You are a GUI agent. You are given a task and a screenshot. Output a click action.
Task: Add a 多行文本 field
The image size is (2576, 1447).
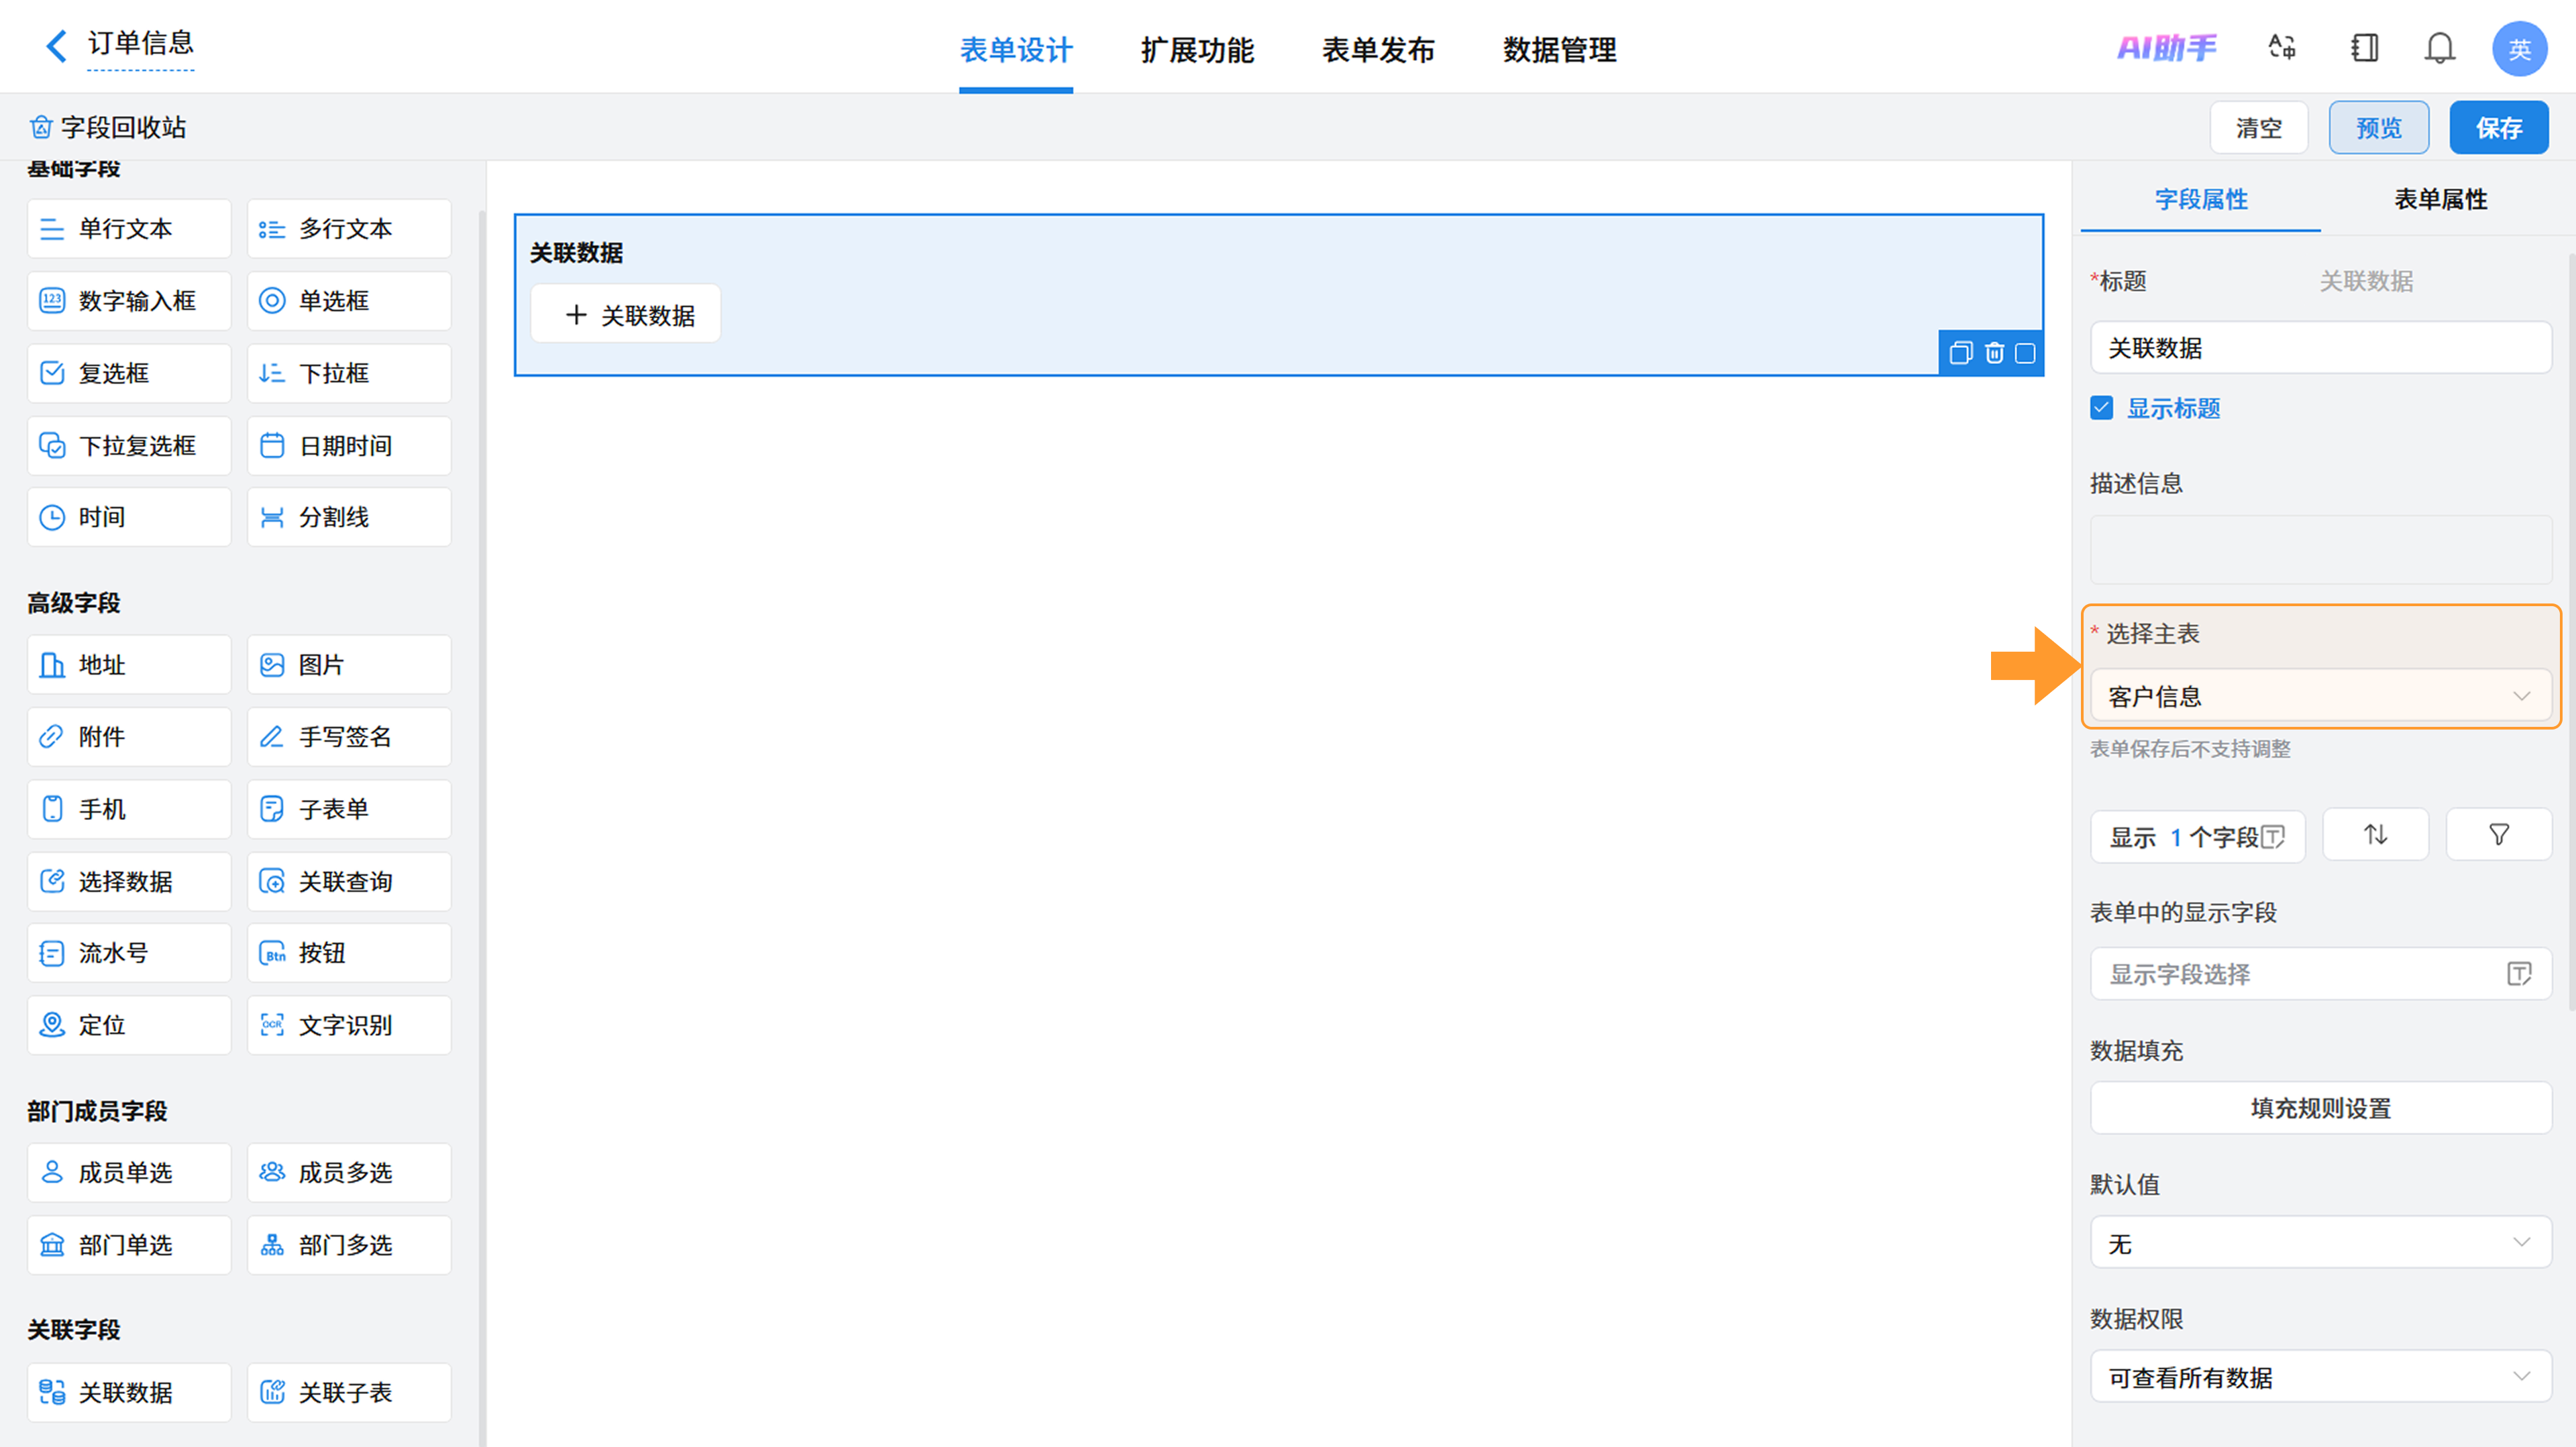pos(349,229)
